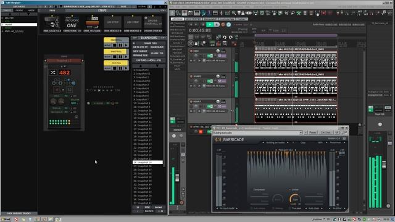Click pause icon under SNARE FULL button

(120, 45)
